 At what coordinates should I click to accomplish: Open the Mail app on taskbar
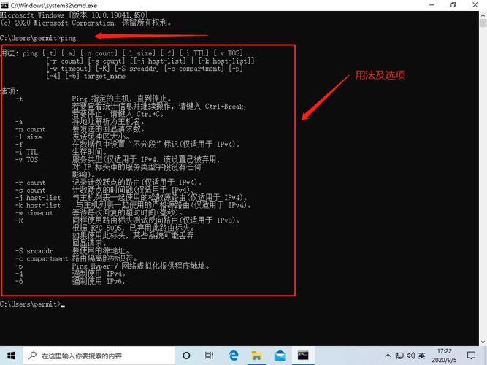coord(280,356)
